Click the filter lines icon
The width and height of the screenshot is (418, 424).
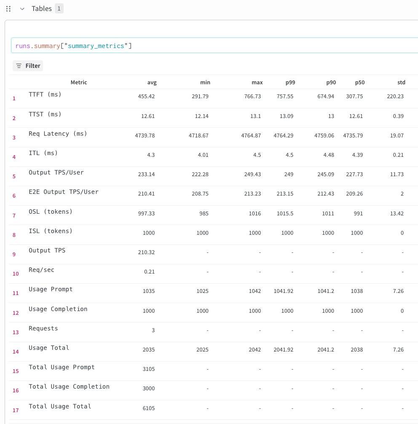[19, 66]
